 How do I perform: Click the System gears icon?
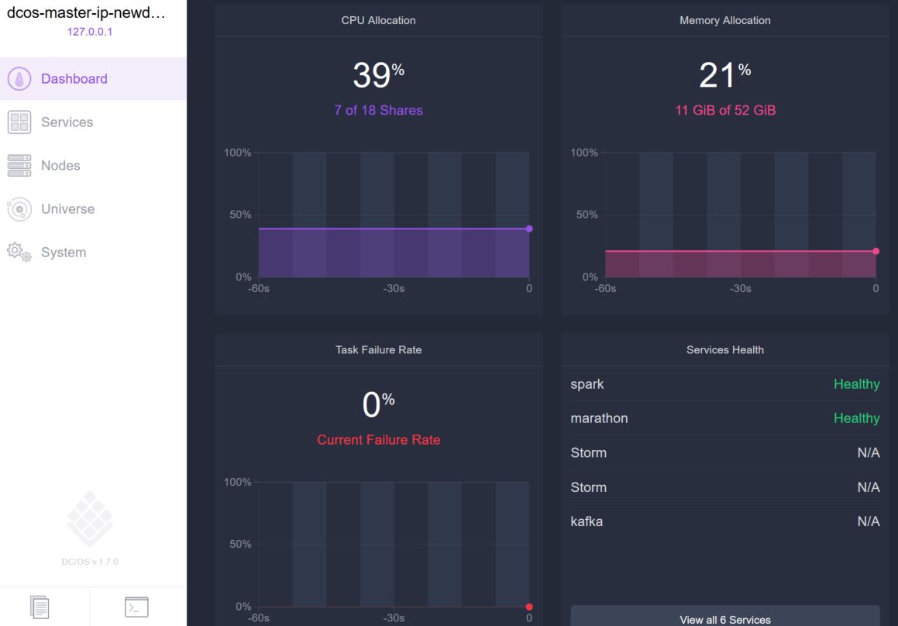click(x=19, y=253)
